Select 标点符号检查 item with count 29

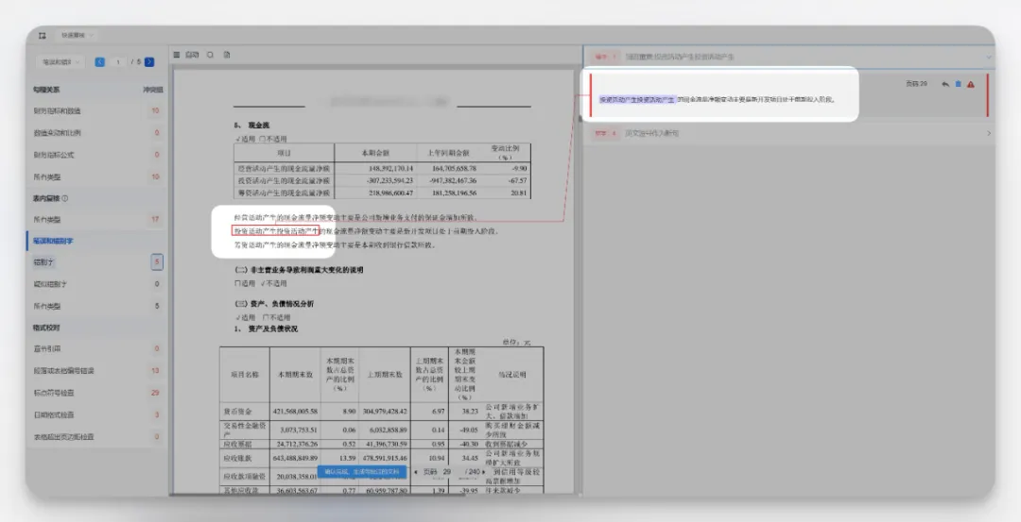57,392
